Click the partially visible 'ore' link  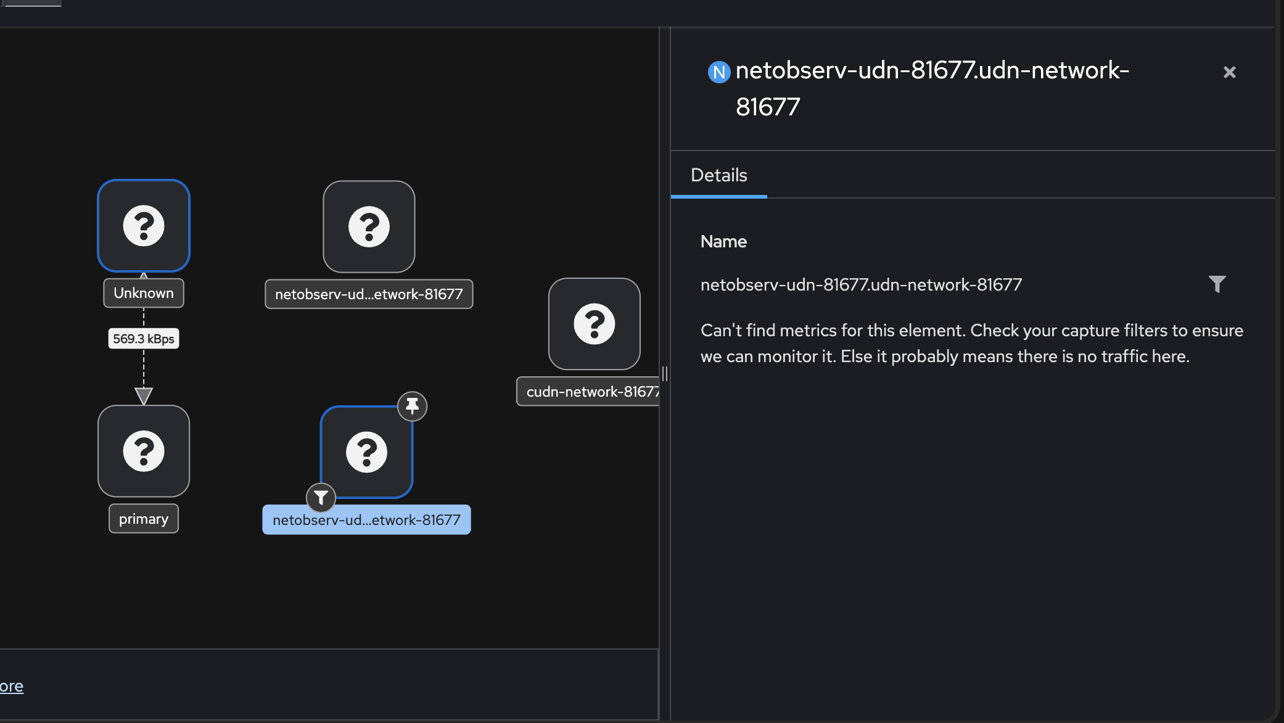click(12, 686)
